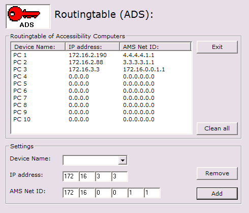Click the first IP address octet field

point(71,176)
